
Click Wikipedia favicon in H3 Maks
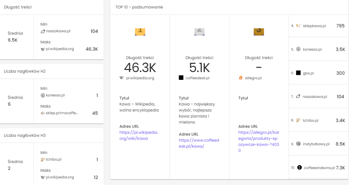pos(43,177)
